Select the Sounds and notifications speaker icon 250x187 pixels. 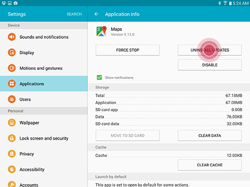point(12,37)
